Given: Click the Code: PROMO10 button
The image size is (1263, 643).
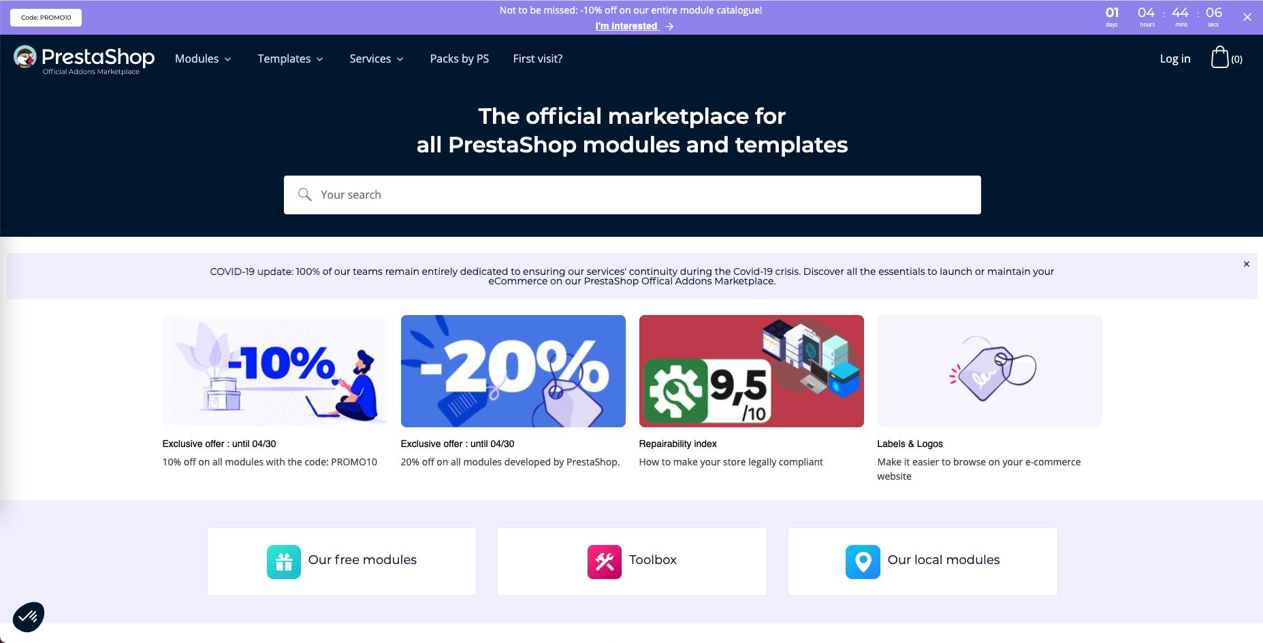Looking at the screenshot, I should pyautogui.click(x=46, y=18).
